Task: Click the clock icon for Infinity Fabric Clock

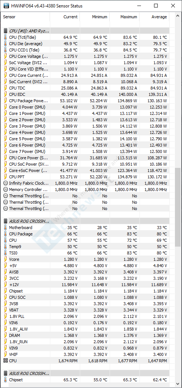Action: pos(6,183)
